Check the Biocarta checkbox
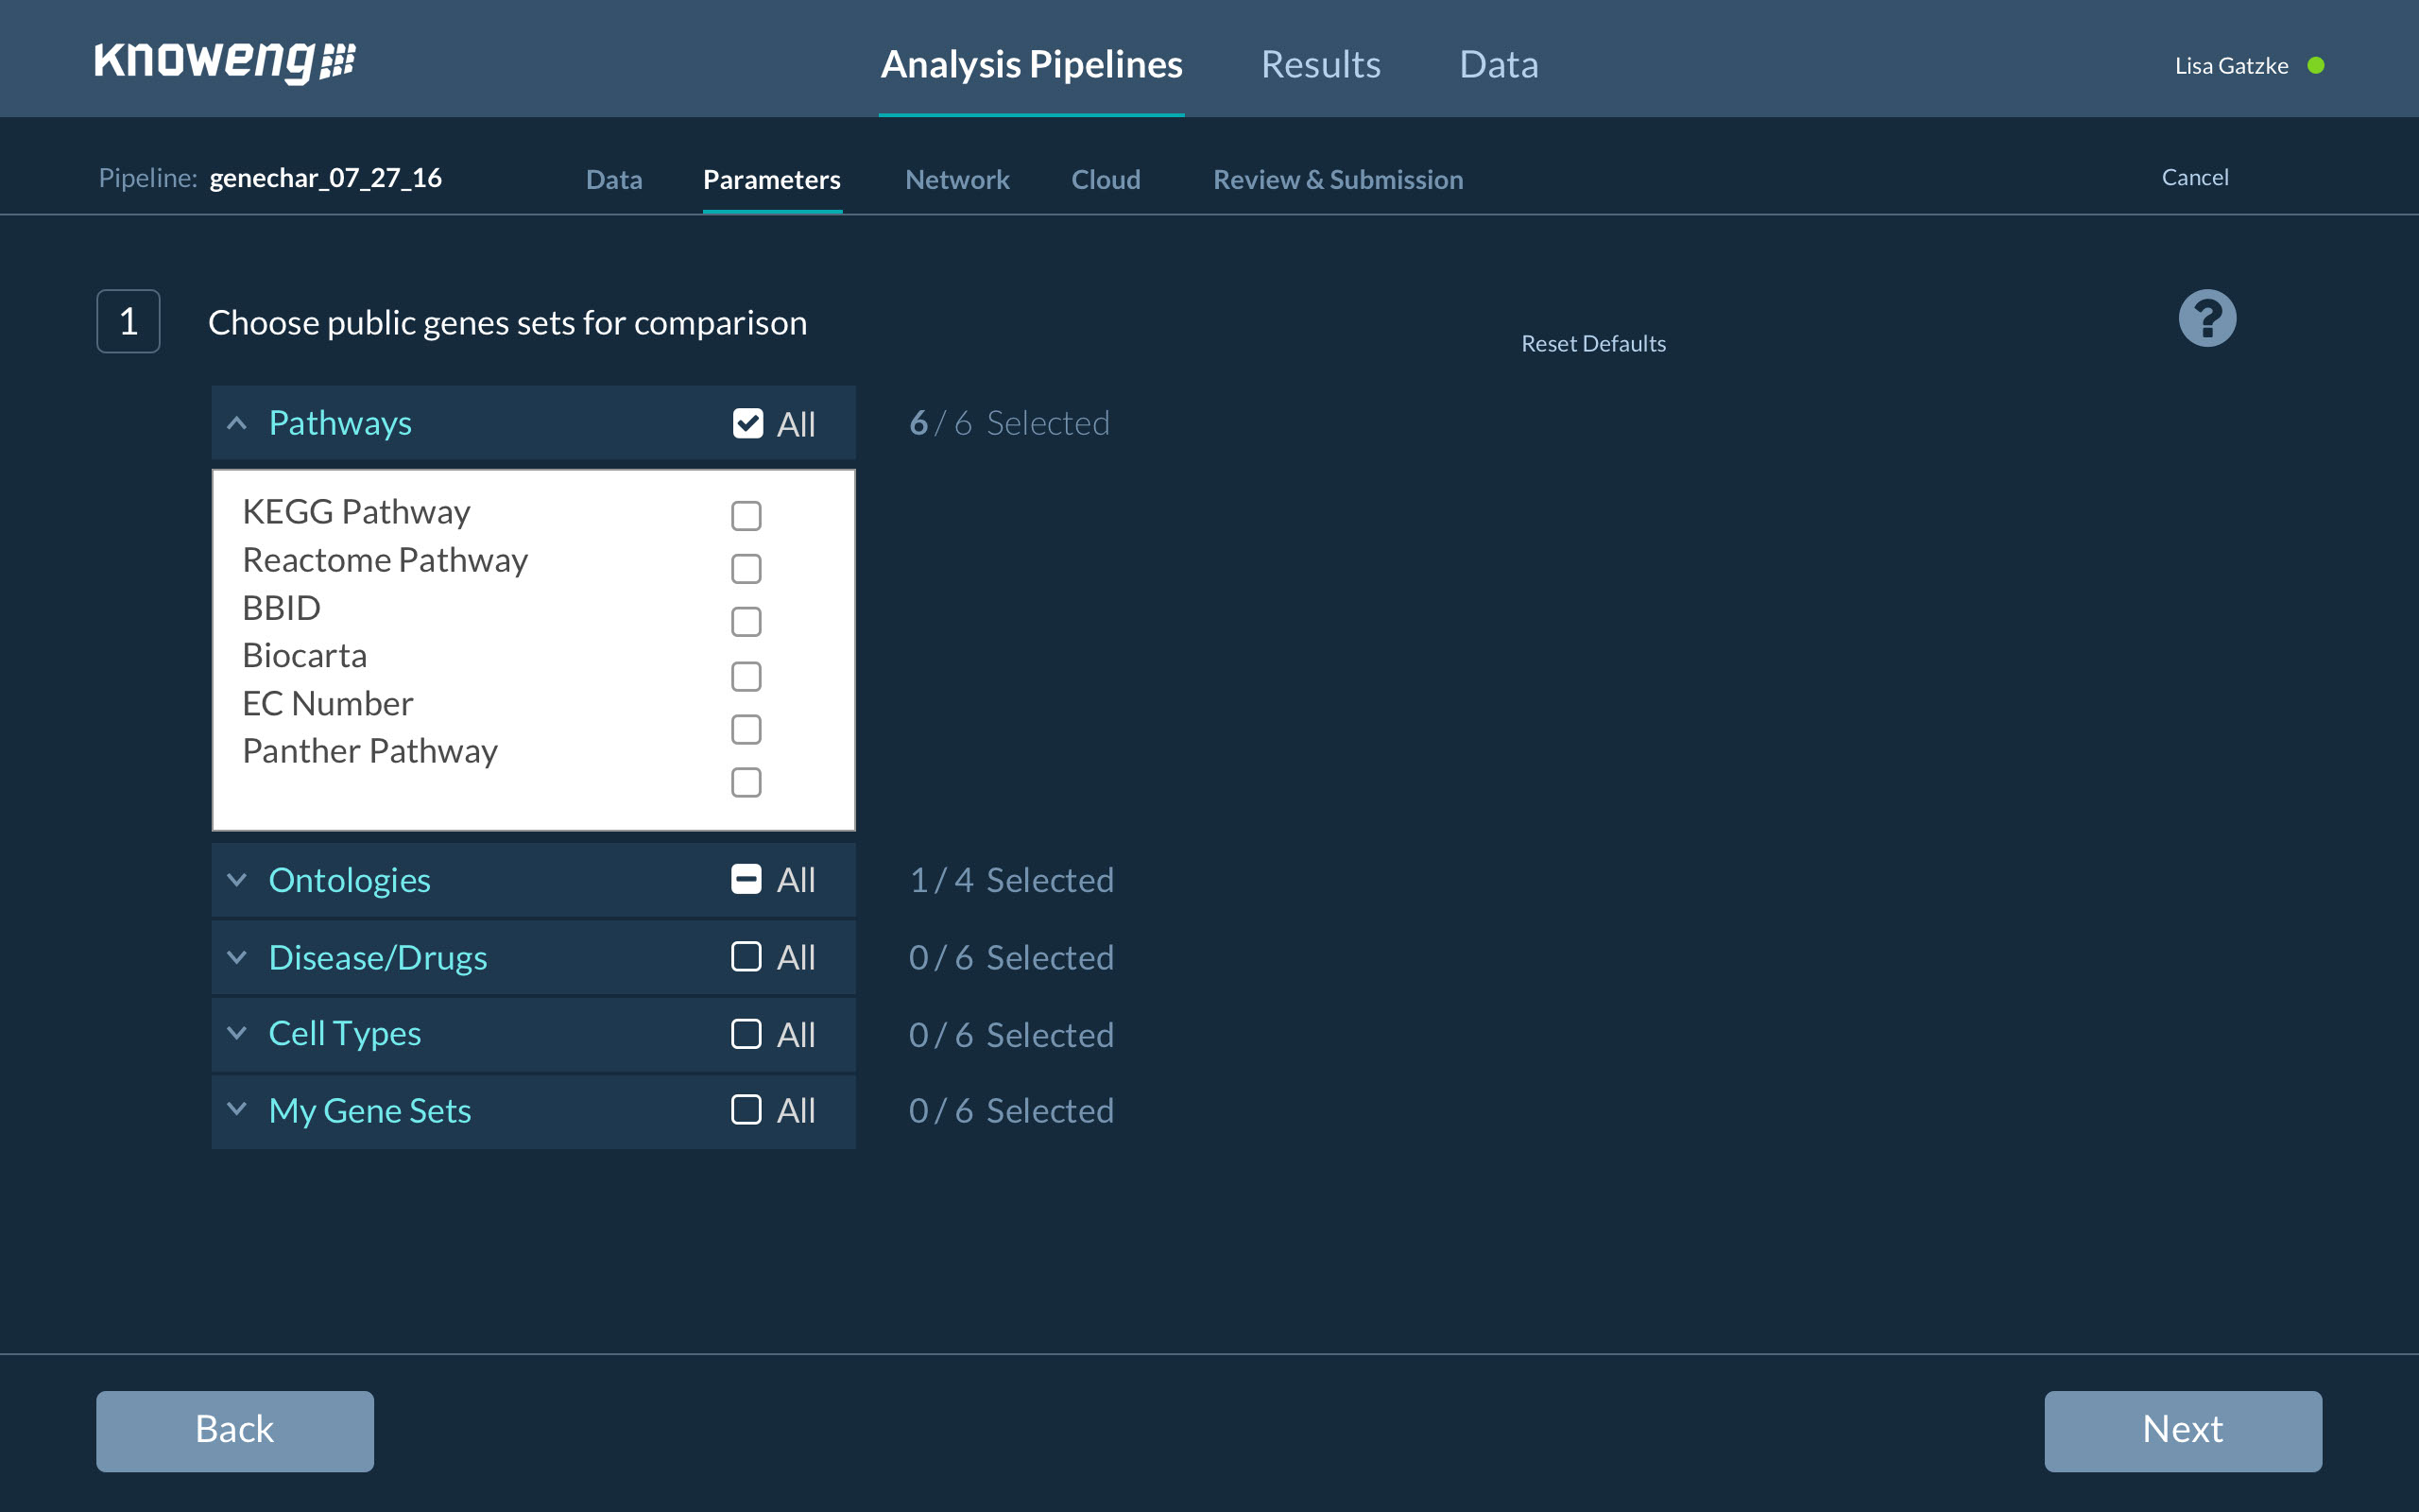 pos(746,676)
